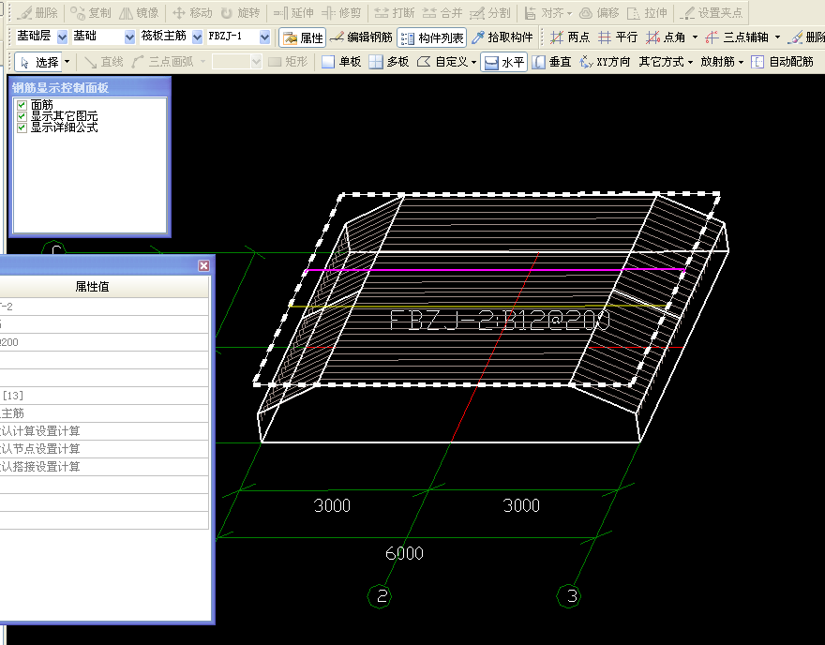Image resolution: width=825 pixels, height=645 pixels.
Task: Toggle 显示其它图元 checkbox
Action: [x=22, y=115]
